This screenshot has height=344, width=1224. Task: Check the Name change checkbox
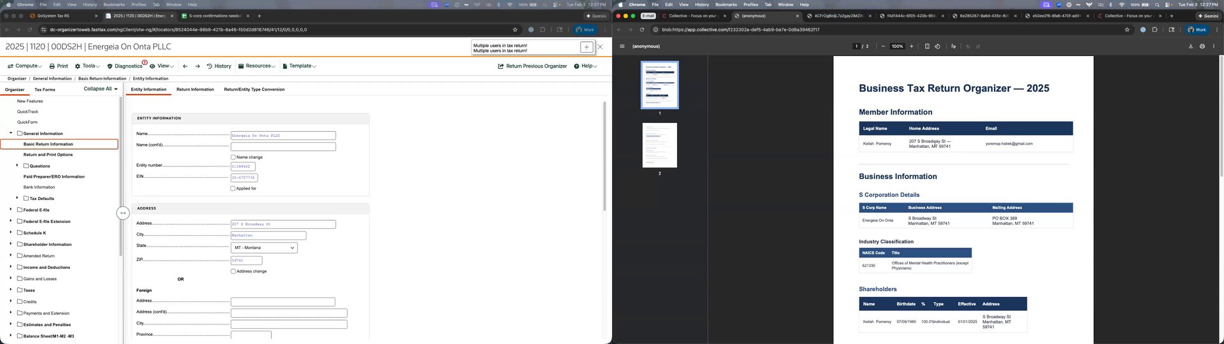[233, 157]
